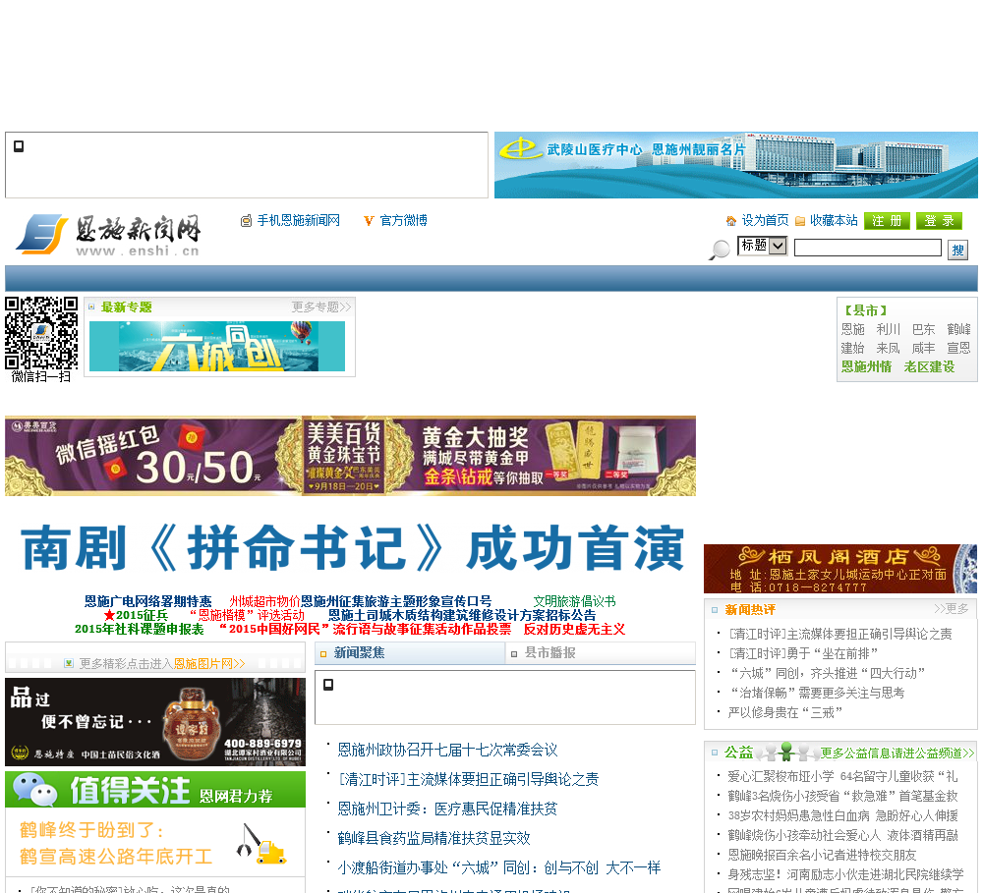
Task: Open 更多专题>> more topics link
Action: tap(321, 307)
